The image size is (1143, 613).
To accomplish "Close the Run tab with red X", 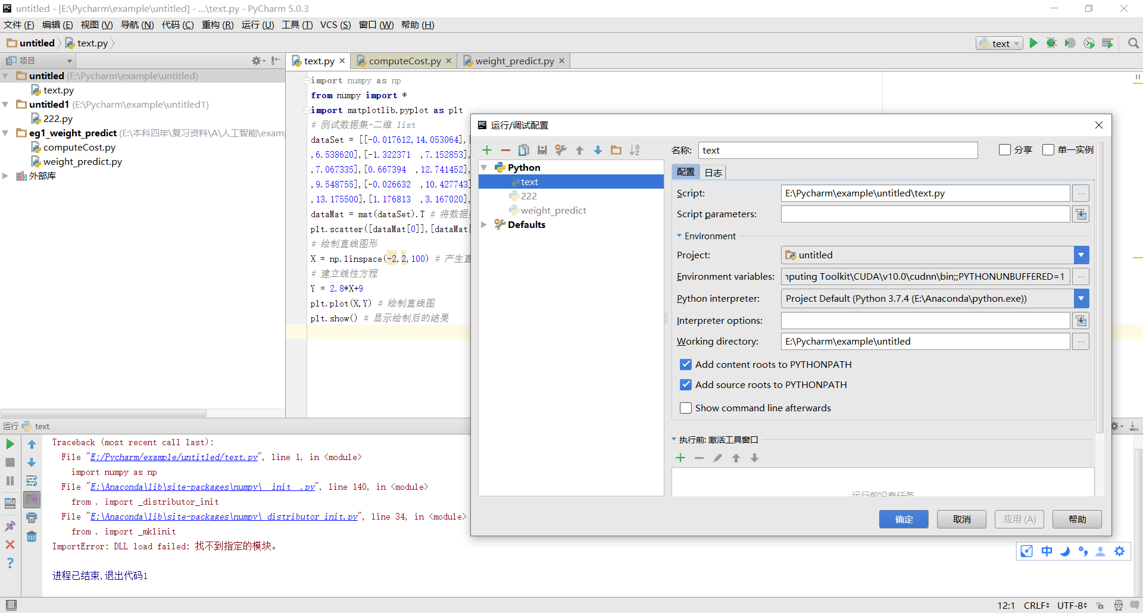I will [10, 545].
